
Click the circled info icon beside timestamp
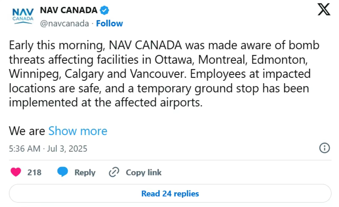[x=325, y=148]
